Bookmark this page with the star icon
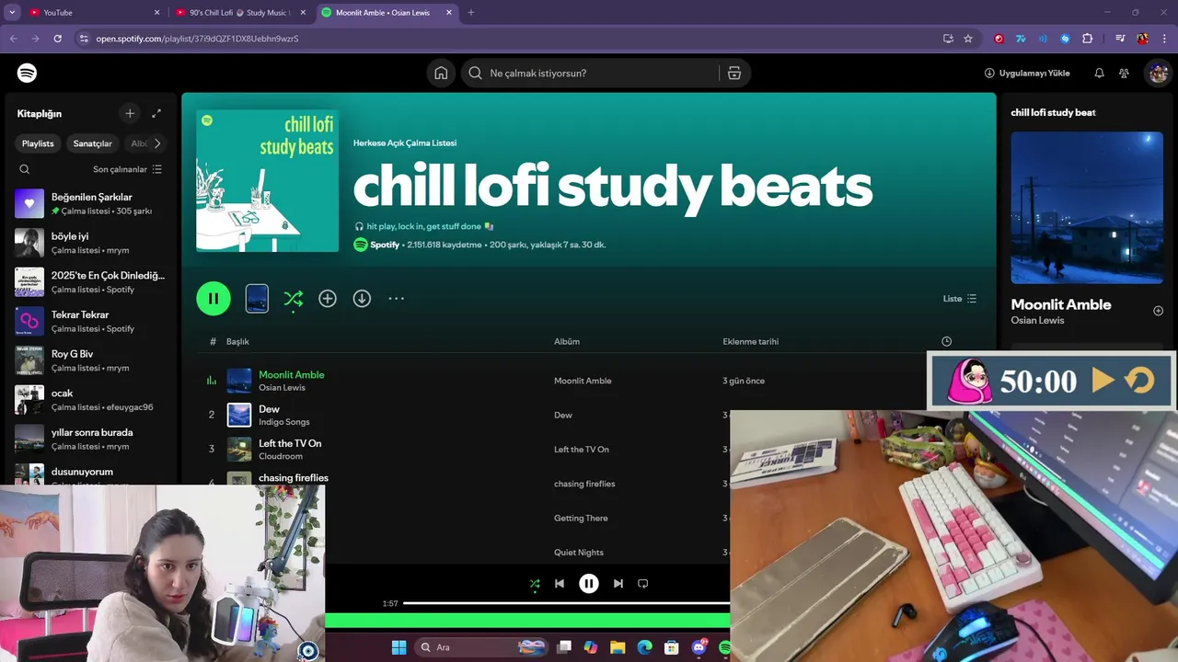Image resolution: width=1178 pixels, height=662 pixels. click(968, 39)
